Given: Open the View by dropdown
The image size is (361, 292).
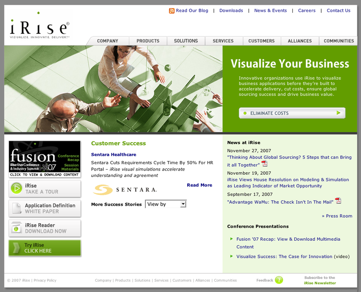Looking at the screenshot, I should point(166,204).
